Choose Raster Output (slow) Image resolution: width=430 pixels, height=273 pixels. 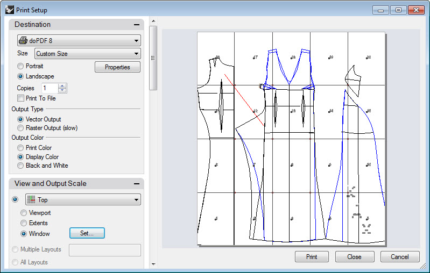pyautogui.click(x=20, y=128)
